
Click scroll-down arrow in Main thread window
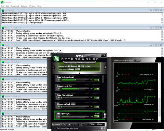tap(162, 23)
